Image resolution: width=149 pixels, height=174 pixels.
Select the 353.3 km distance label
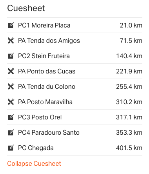[129, 133]
